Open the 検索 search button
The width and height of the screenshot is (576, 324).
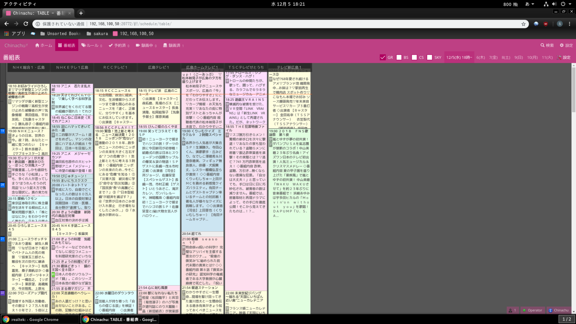coord(547,45)
